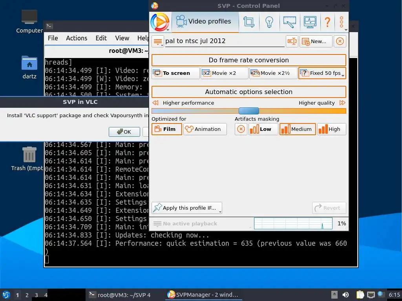Open the ruler and pencil tab
Viewport: 402px width, 301px height.
(x=289, y=22)
